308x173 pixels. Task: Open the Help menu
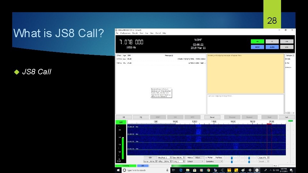tap(164, 33)
